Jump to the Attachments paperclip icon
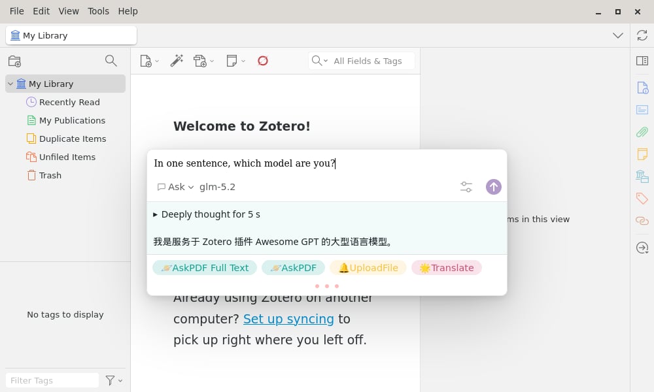The width and height of the screenshot is (654, 392). tap(642, 132)
